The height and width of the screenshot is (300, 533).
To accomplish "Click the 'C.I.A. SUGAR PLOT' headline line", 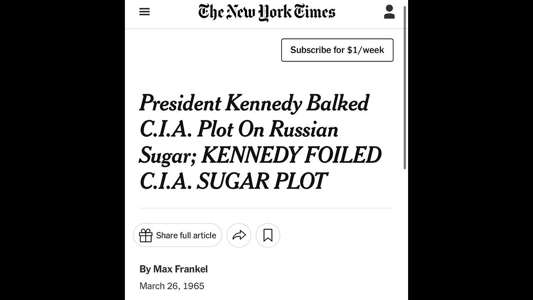I will (x=233, y=181).
